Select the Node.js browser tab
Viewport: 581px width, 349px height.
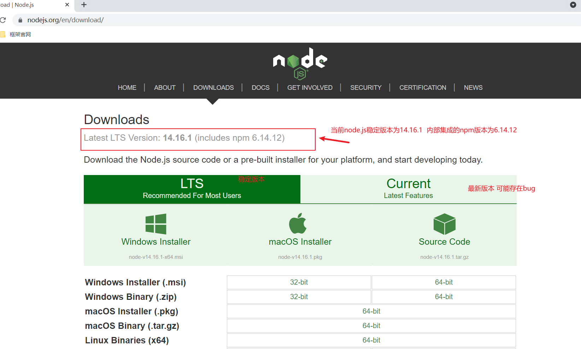point(32,5)
